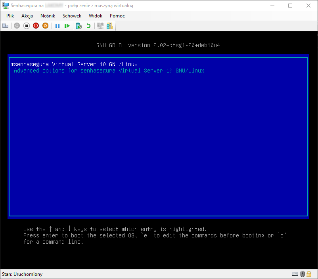Open the Plik menu

tap(10, 16)
